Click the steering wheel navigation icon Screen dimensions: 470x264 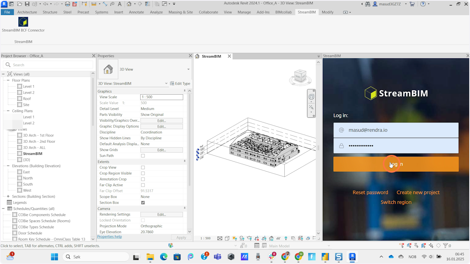[x=311, y=97]
